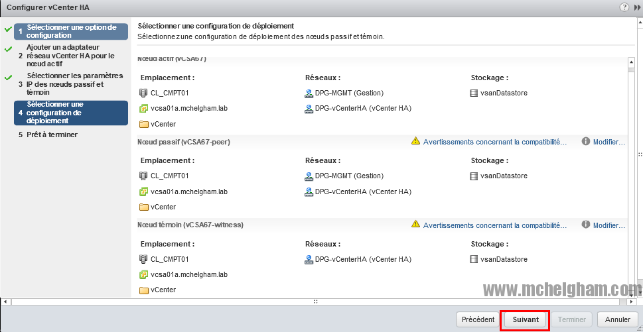The width and height of the screenshot is (643, 332).
Task: Click Nœud passif (vCSA67-peer) header
Action: (x=184, y=142)
